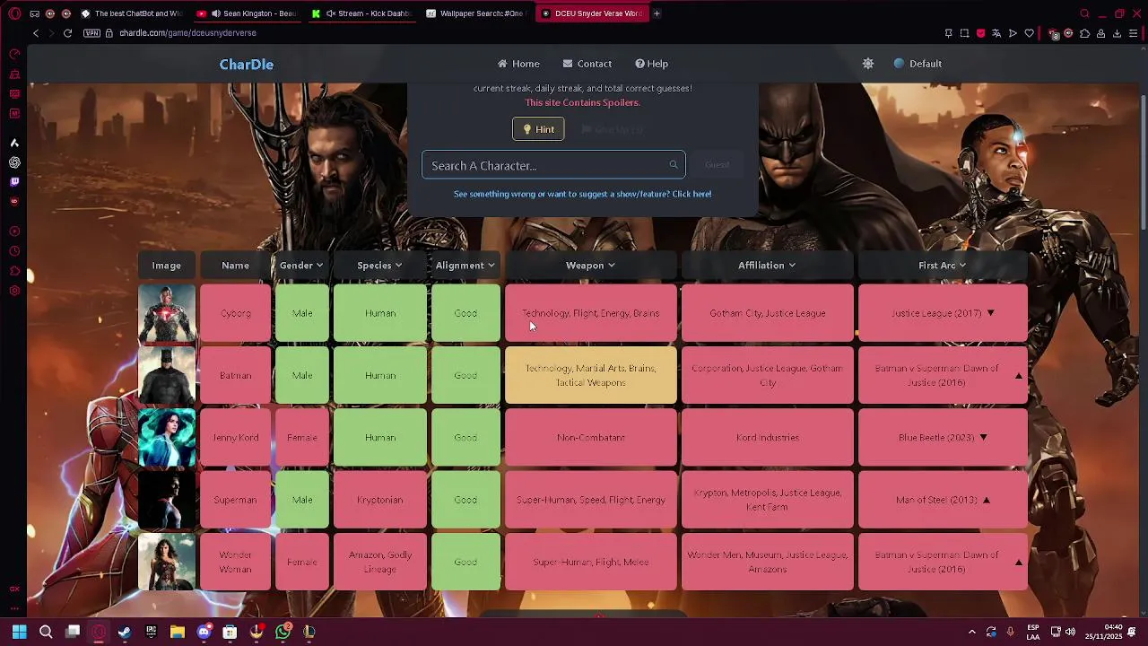Image resolution: width=1148 pixels, height=646 pixels.
Task: Click the Batman character thumbnail
Action: pyautogui.click(x=167, y=375)
